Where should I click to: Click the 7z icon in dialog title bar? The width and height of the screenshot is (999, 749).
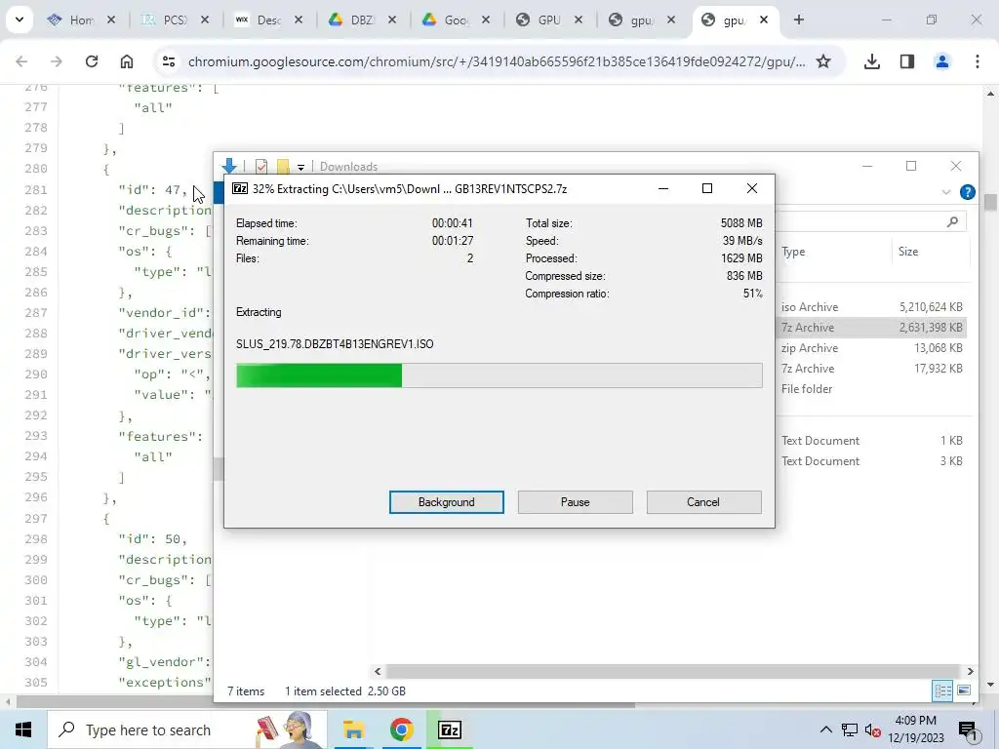point(240,188)
